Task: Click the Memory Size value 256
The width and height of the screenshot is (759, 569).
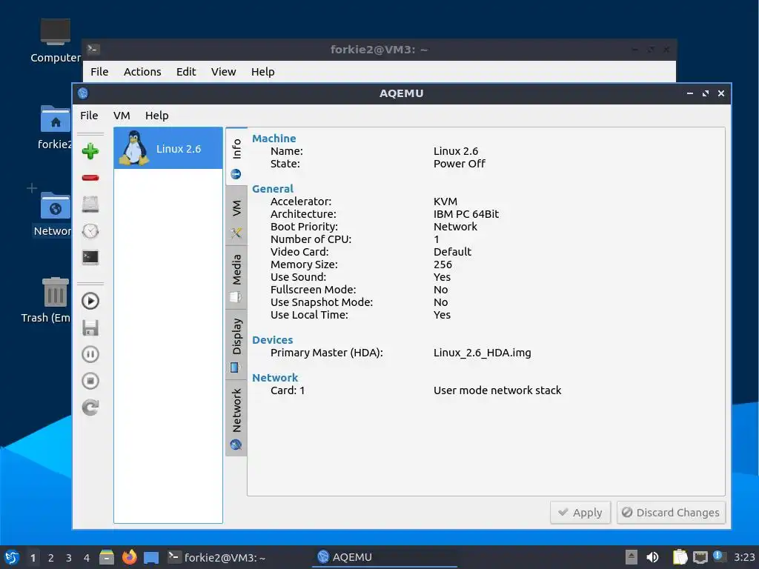Action: [x=443, y=264]
